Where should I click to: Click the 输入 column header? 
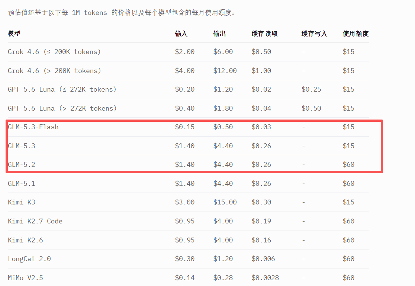(x=181, y=34)
